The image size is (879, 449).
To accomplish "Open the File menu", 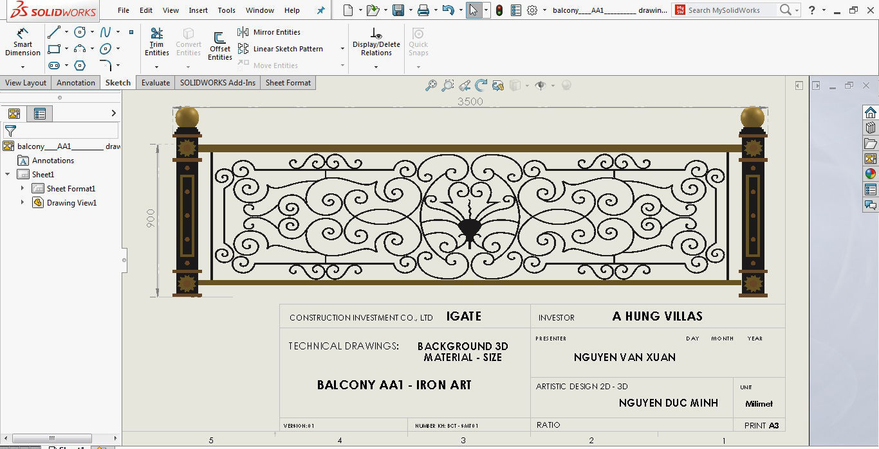I will tap(124, 10).
